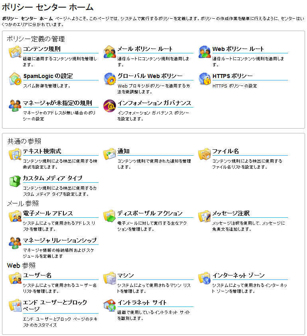This screenshot has height=336, width=307.
Task: Click the グローバル Web ポリシー globe gear icon
Action: tap(109, 79)
